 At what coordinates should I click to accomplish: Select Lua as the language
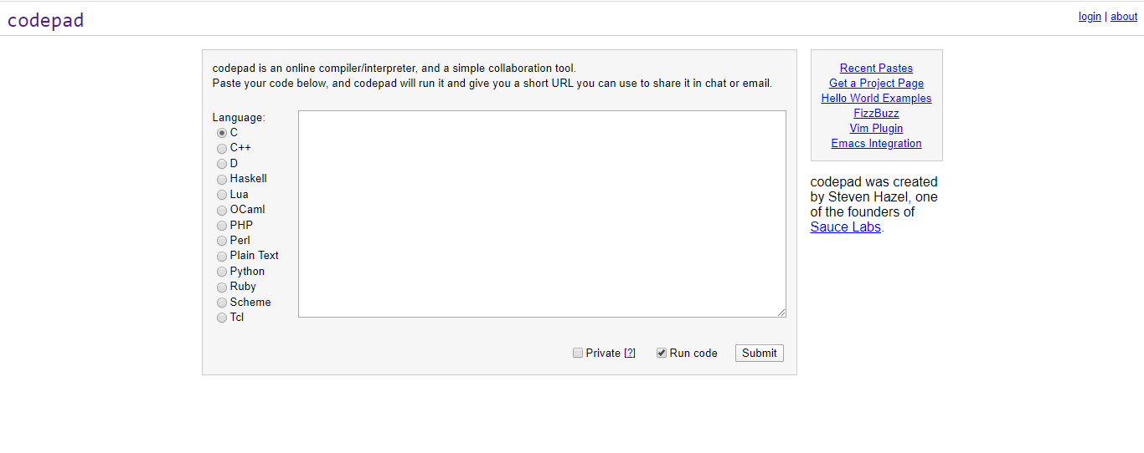[222, 195]
